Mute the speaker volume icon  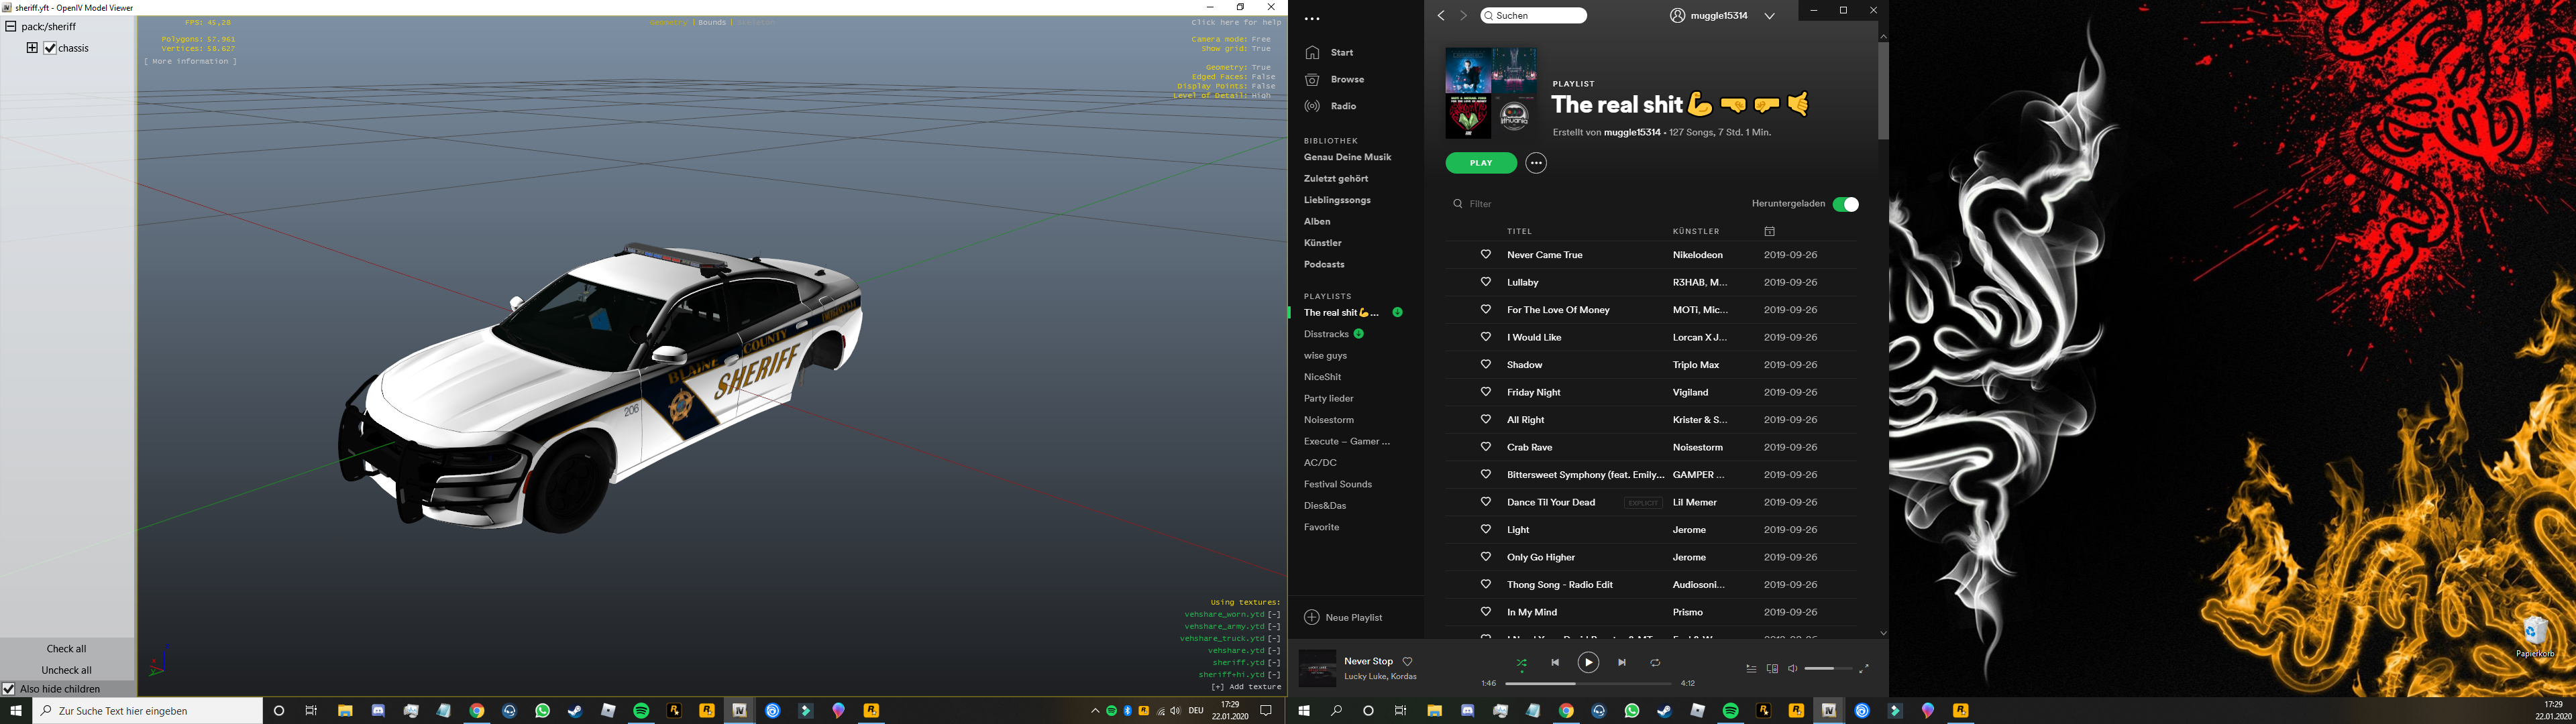(1793, 669)
